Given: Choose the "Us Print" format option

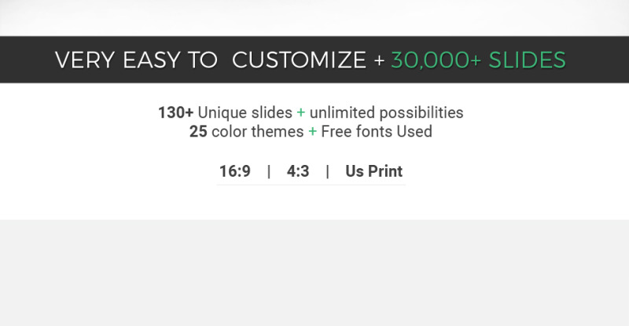Looking at the screenshot, I should [x=374, y=171].
